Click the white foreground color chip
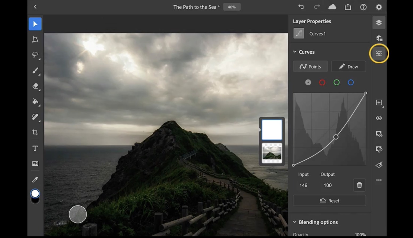Viewport: 413px width, 238px height. pos(35,194)
